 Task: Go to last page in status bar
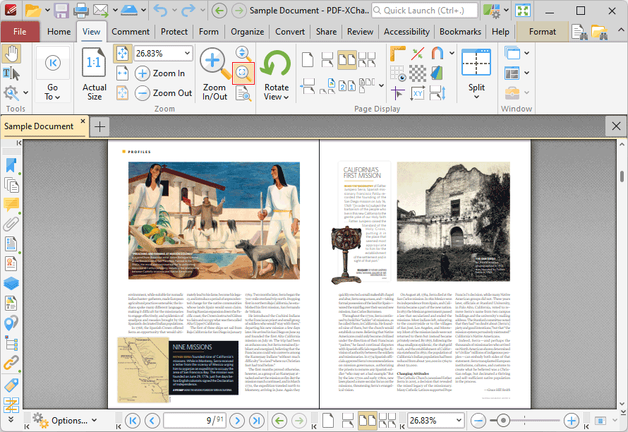point(257,421)
